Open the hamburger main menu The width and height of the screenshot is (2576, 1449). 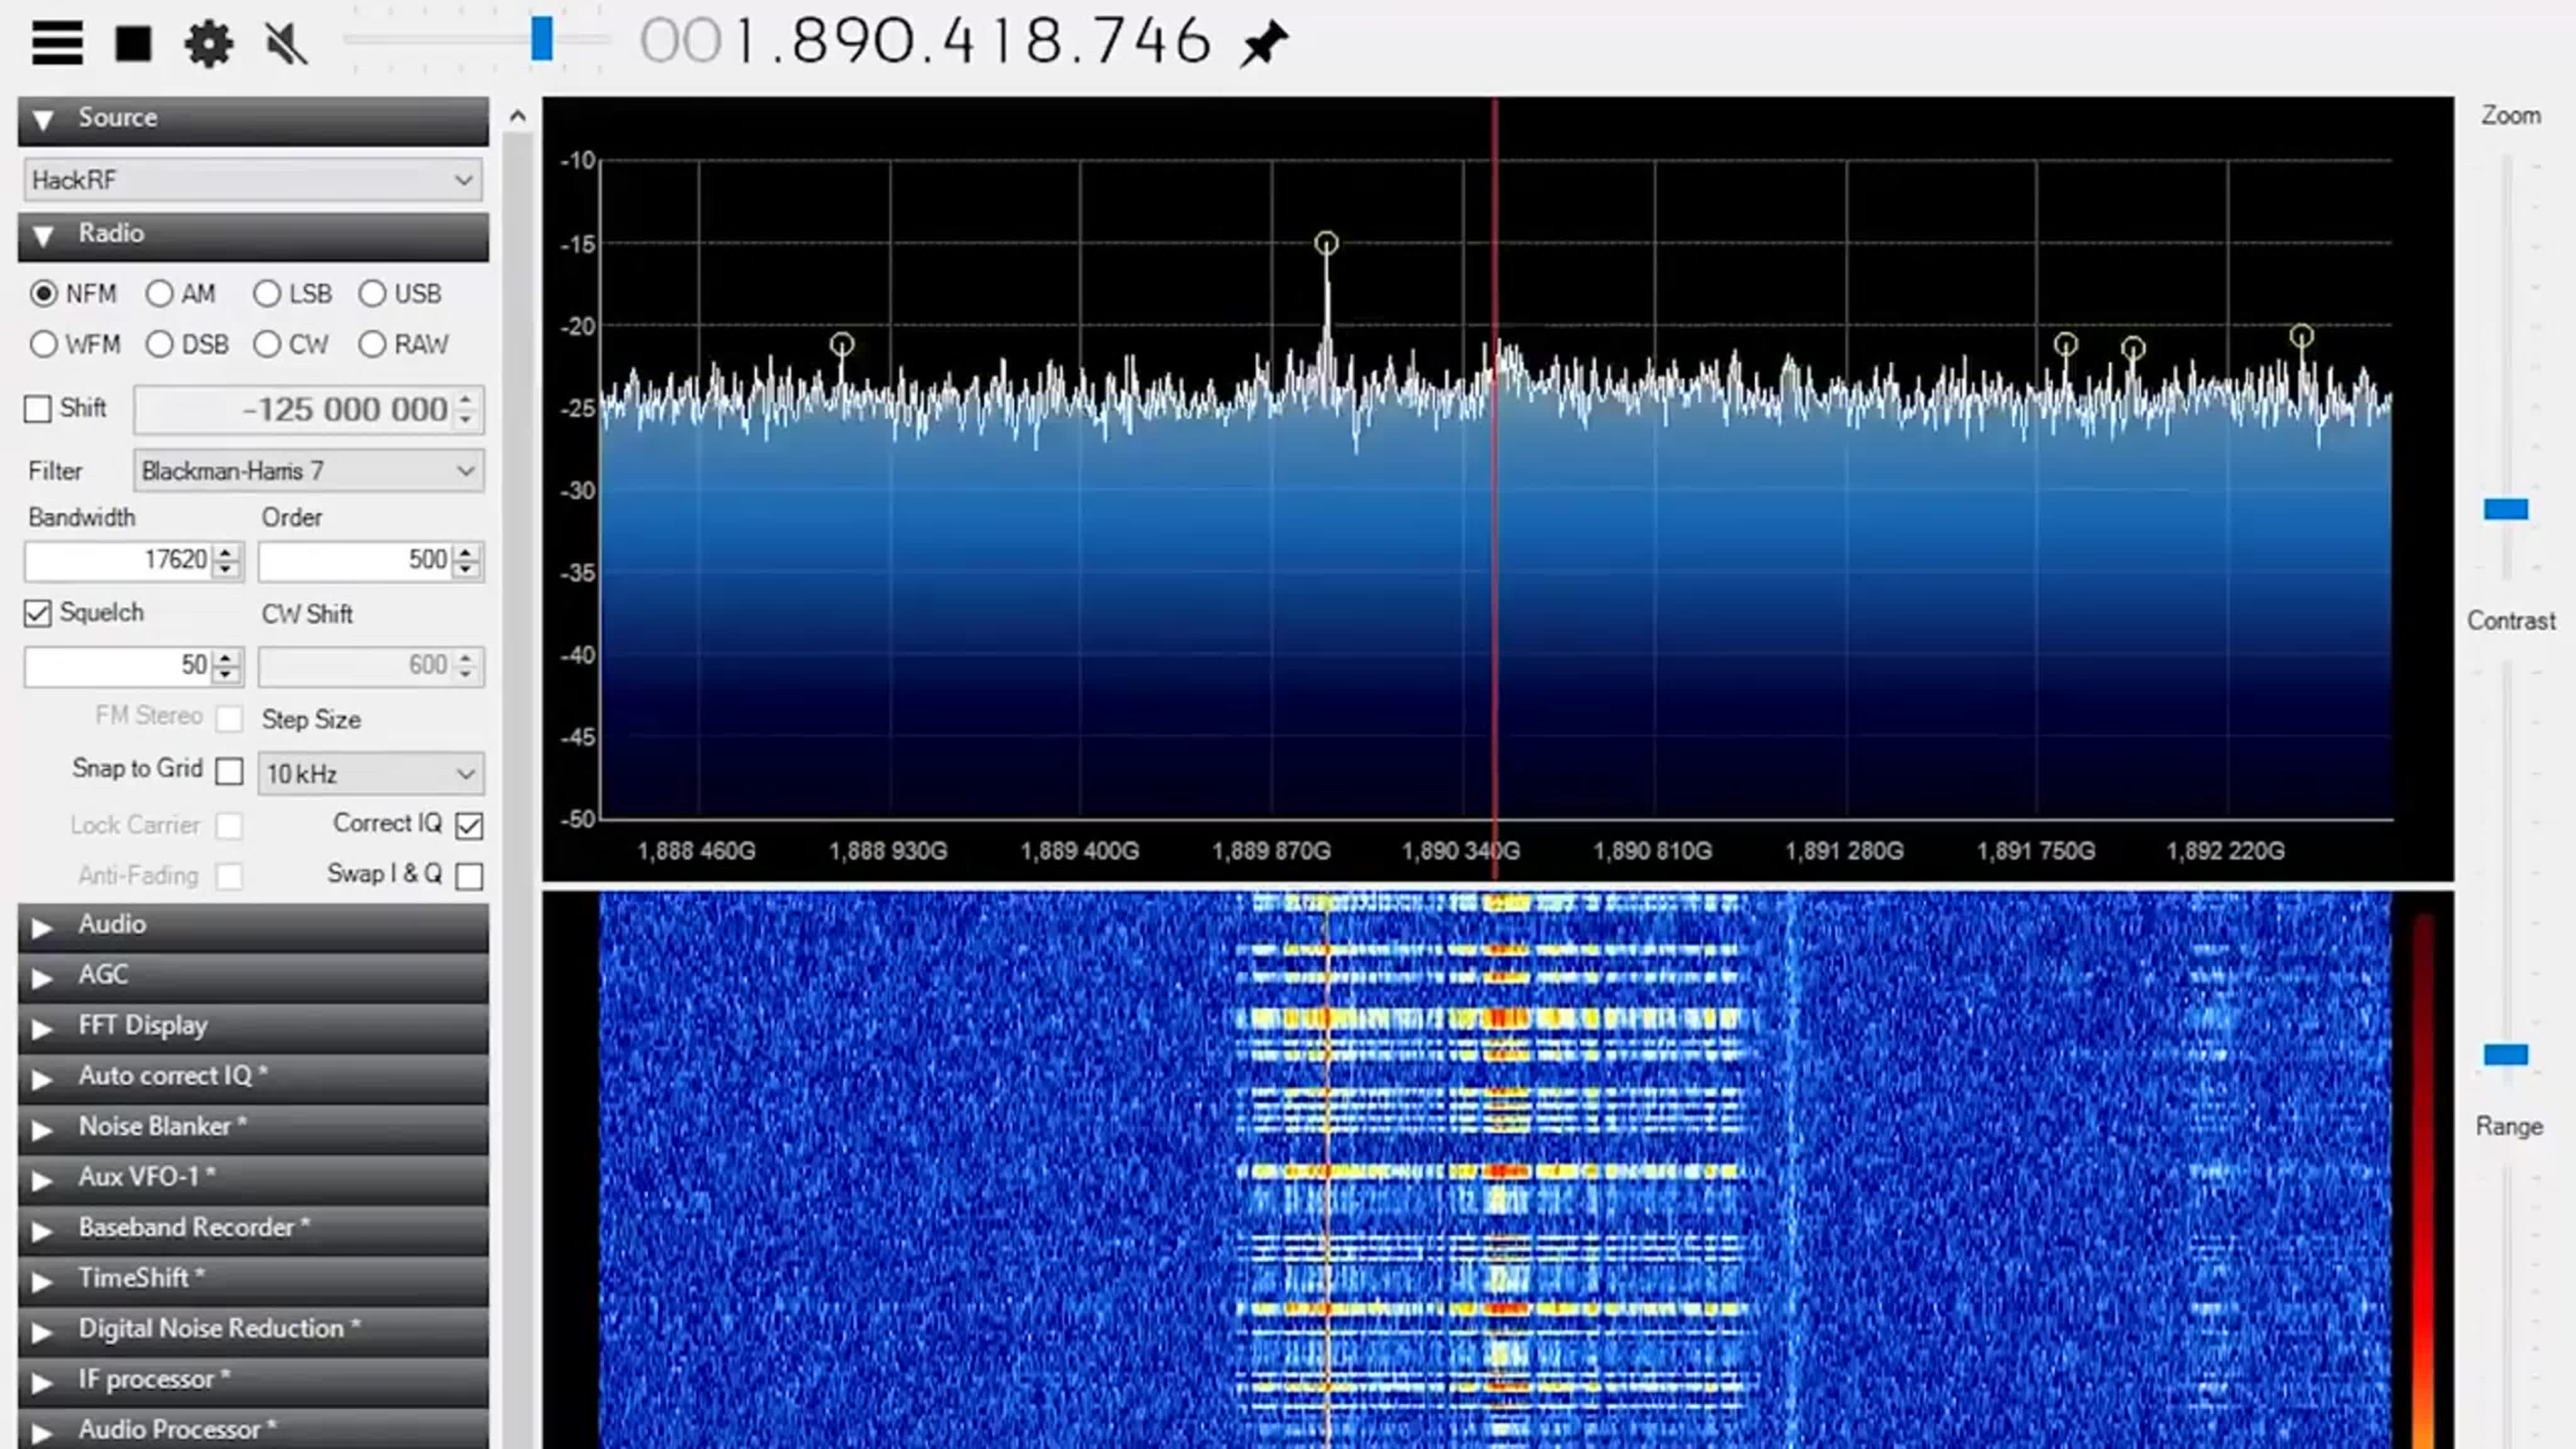57,43
